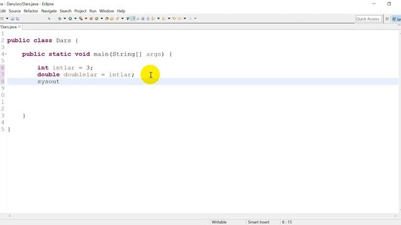Open the Window menu
The height and width of the screenshot is (225, 401).
point(107,11)
